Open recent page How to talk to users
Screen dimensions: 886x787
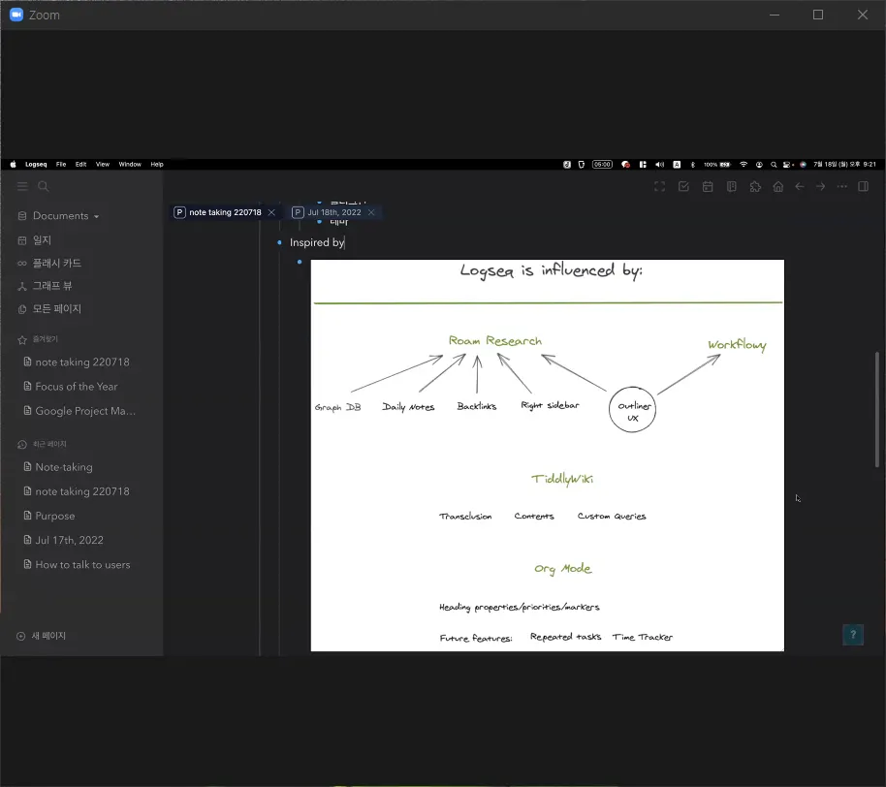click(77, 564)
